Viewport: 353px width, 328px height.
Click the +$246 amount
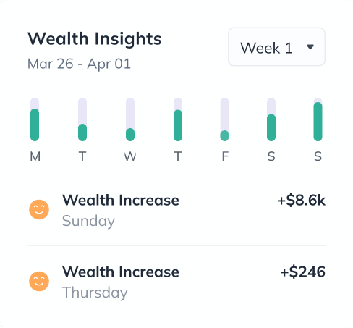click(x=302, y=272)
